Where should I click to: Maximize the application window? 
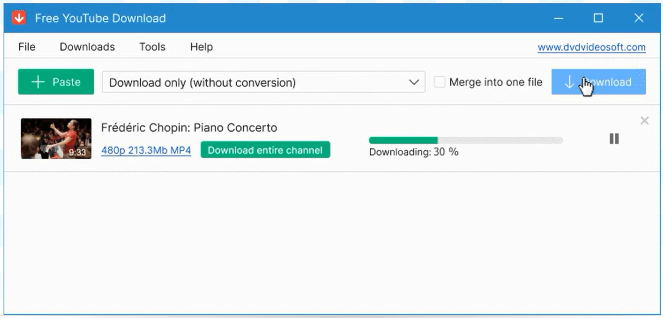pos(597,18)
